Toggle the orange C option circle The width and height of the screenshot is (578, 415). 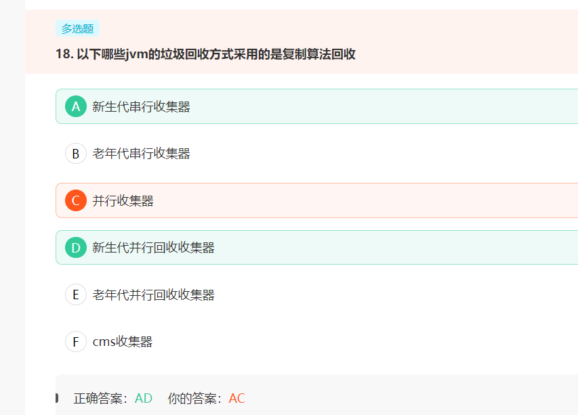click(76, 200)
